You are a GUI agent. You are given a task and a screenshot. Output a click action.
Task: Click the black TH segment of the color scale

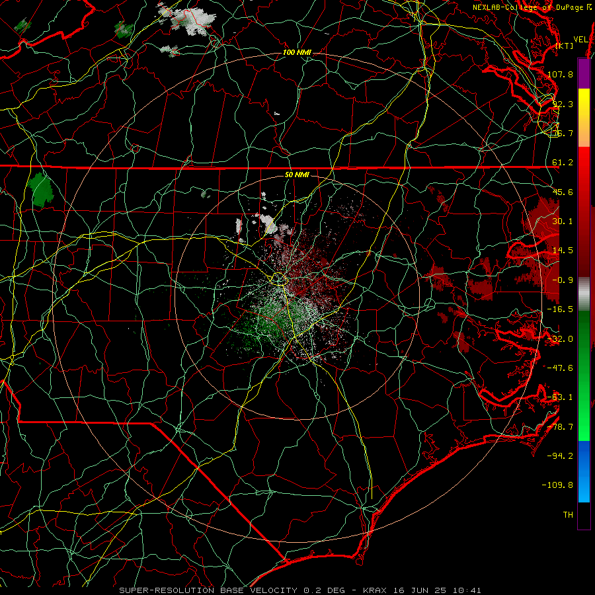(x=584, y=515)
